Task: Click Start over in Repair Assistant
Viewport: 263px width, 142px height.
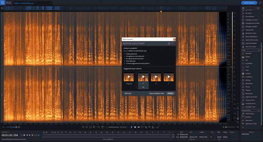Action: coord(128,93)
